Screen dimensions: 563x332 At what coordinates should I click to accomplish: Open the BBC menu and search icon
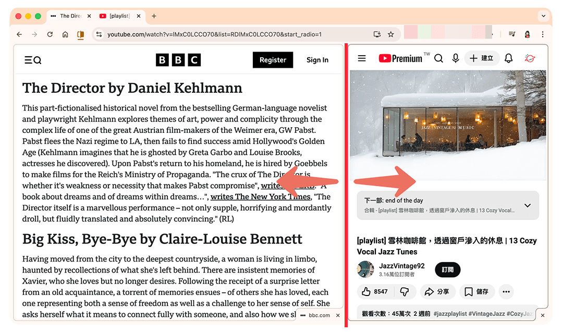pos(33,60)
